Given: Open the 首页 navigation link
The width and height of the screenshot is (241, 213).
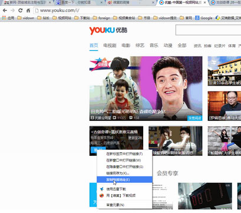Looking at the screenshot, I should coord(94,45).
